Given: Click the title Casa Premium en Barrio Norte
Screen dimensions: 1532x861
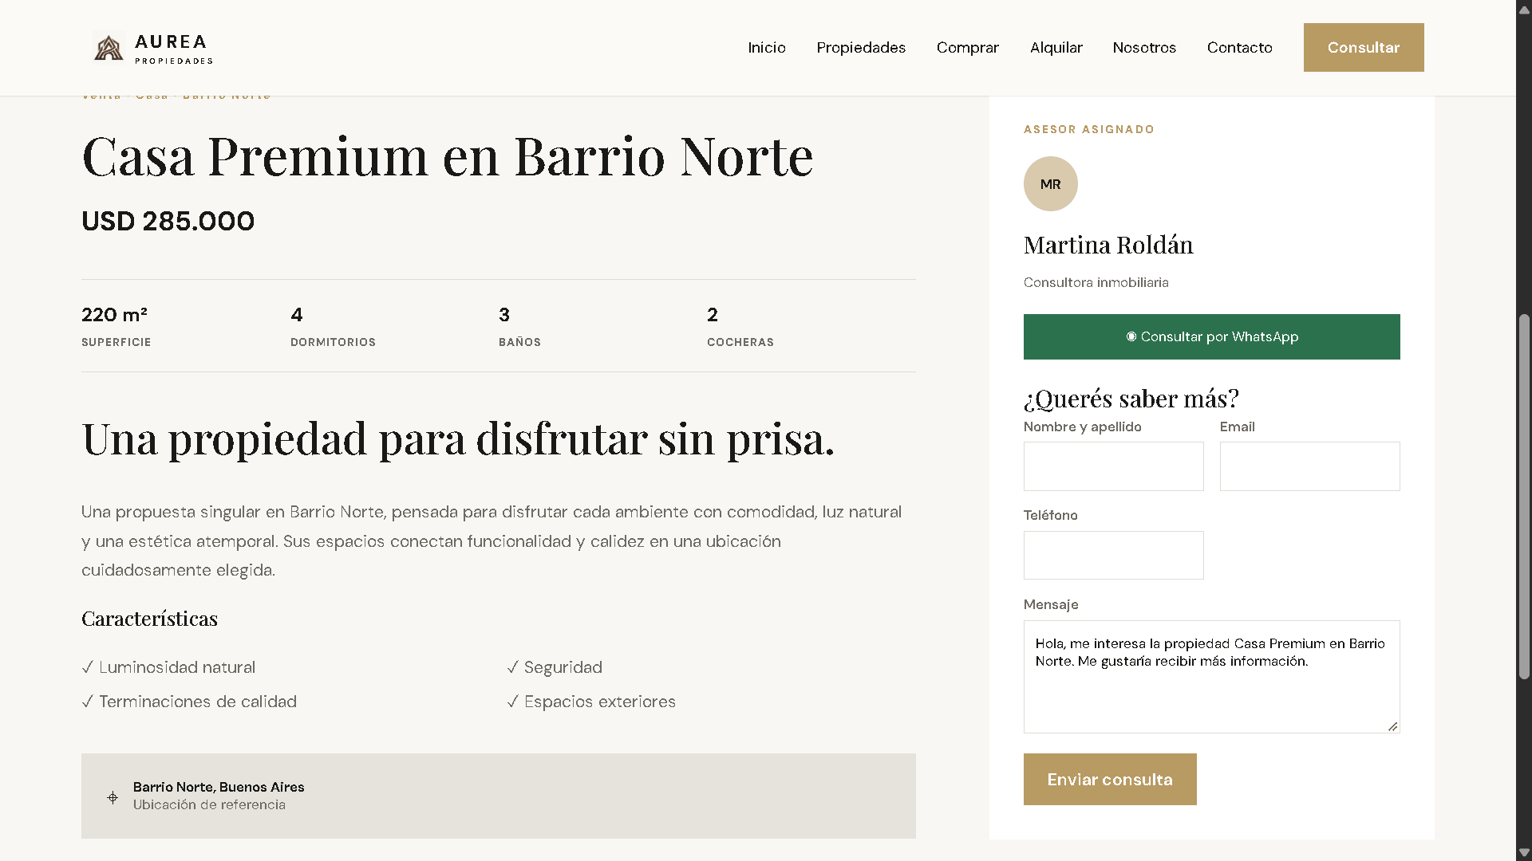Looking at the screenshot, I should point(447,156).
